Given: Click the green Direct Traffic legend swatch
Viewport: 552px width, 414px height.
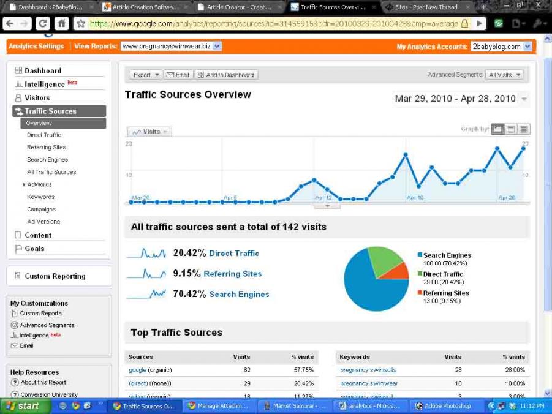Looking at the screenshot, I should point(420,274).
